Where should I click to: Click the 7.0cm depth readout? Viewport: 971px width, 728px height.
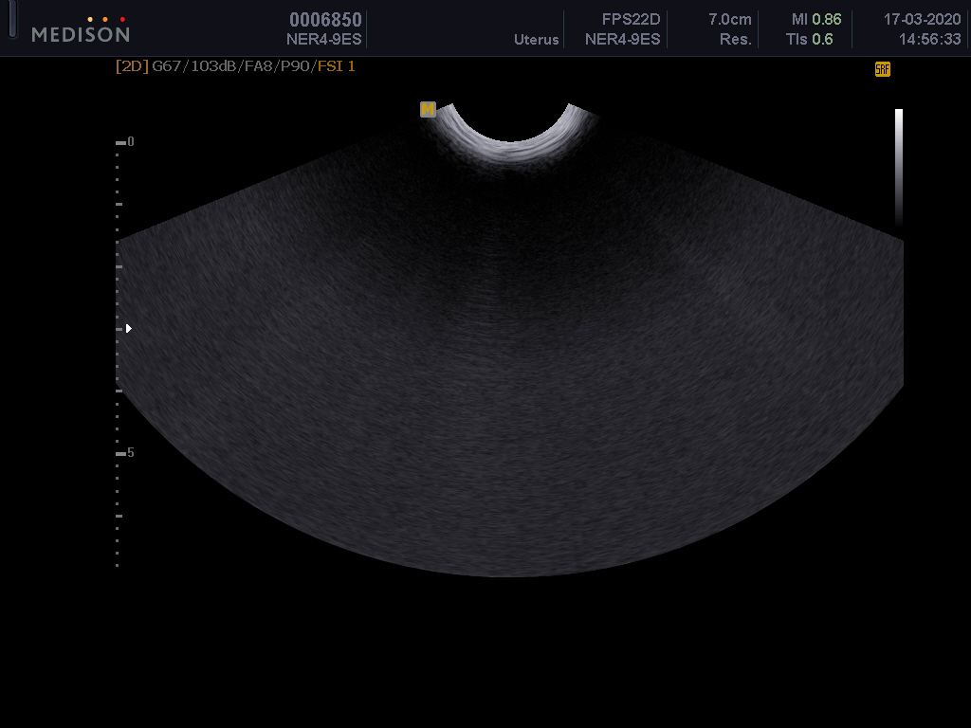[x=729, y=20]
